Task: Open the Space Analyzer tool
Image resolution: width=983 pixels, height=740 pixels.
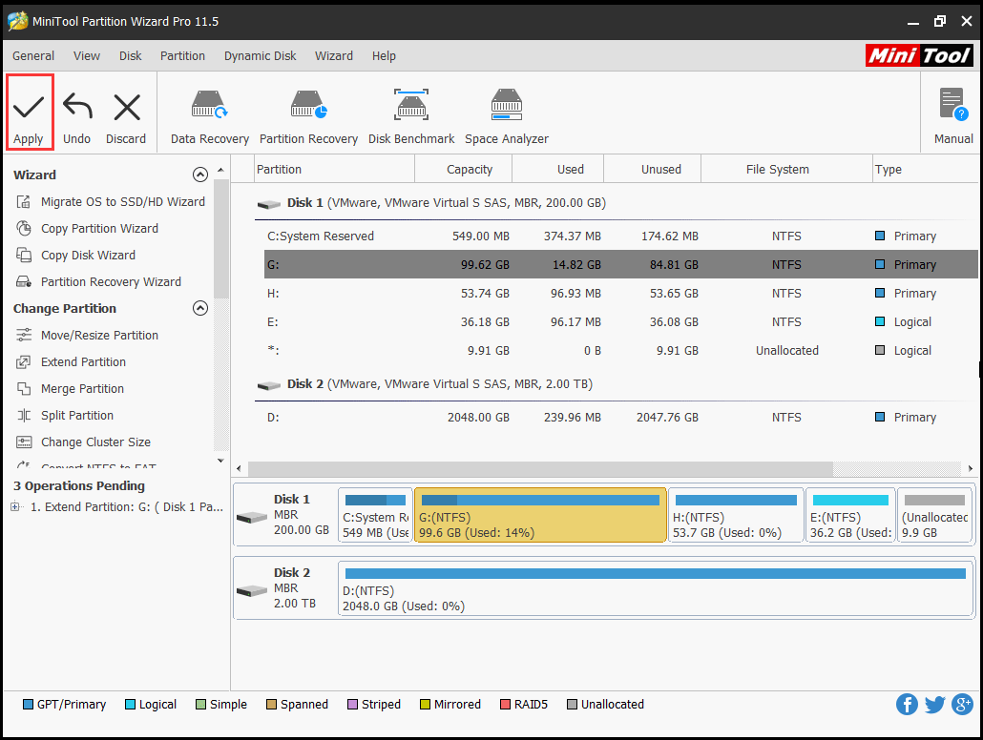Action: (x=506, y=107)
